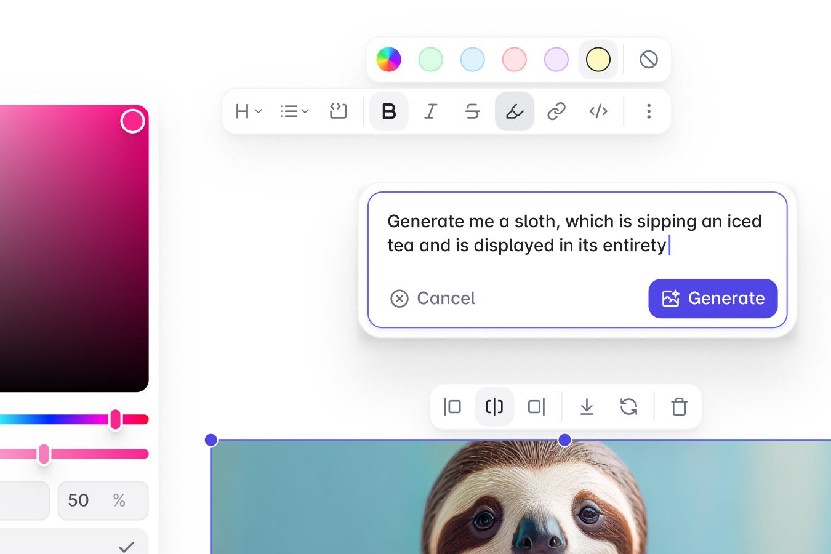Screen dimensions: 831x554
Task: Click the highlighter tool icon
Action: [x=514, y=111]
